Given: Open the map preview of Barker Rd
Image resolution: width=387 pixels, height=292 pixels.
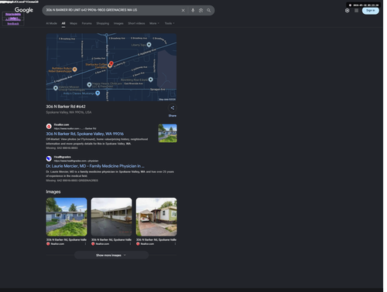Looking at the screenshot, I should pyautogui.click(x=111, y=67).
